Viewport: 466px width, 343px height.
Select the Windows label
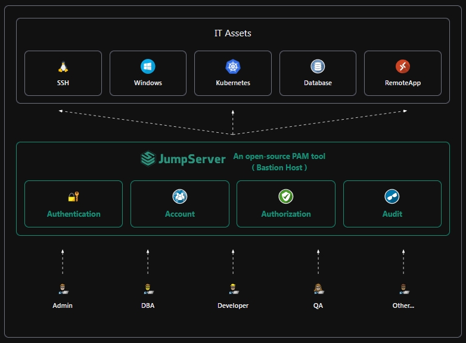pos(148,83)
